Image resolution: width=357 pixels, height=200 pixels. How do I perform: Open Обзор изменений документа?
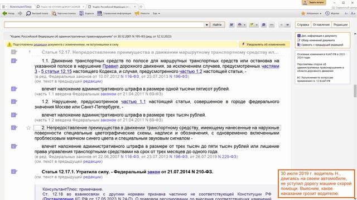point(316,40)
